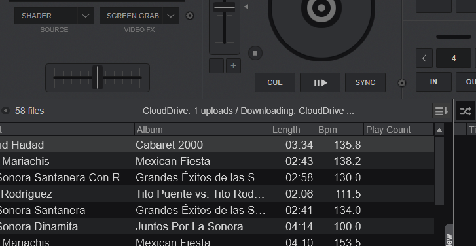Open the browser list options icon

coord(441,111)
